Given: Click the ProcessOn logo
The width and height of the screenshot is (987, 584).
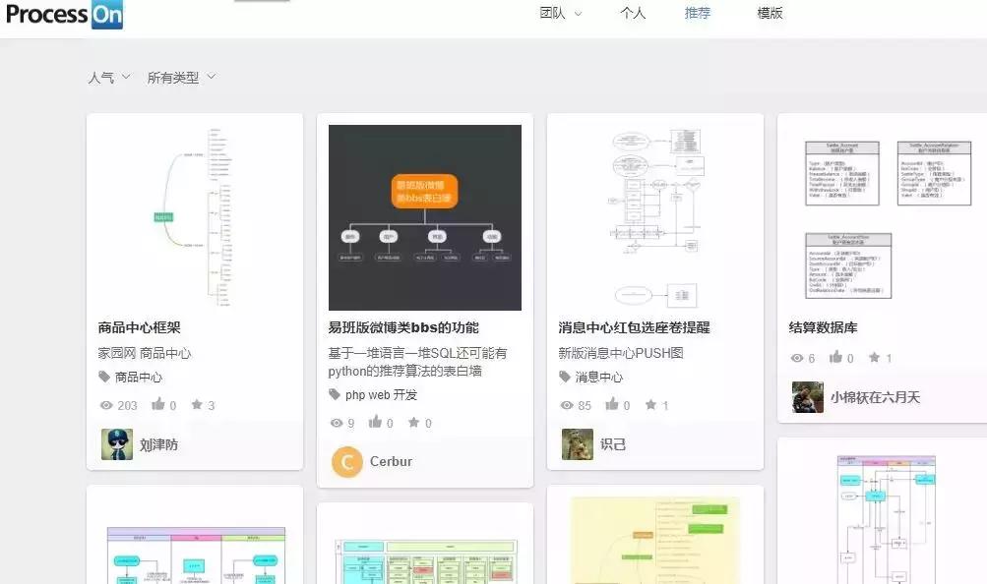Looking at the screenshot, I should point(62,15).
